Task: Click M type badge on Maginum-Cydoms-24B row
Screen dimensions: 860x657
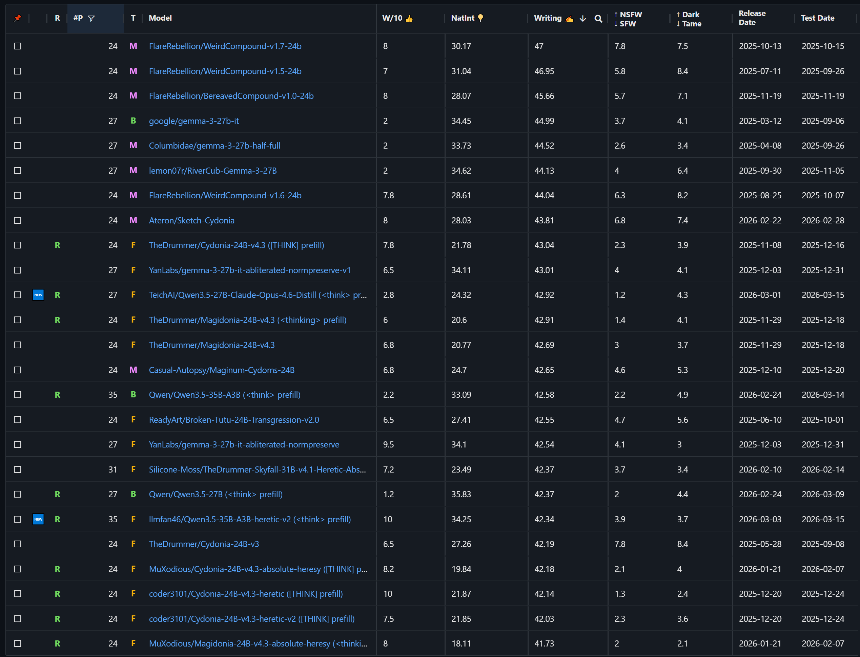Action: click(133, 370)
